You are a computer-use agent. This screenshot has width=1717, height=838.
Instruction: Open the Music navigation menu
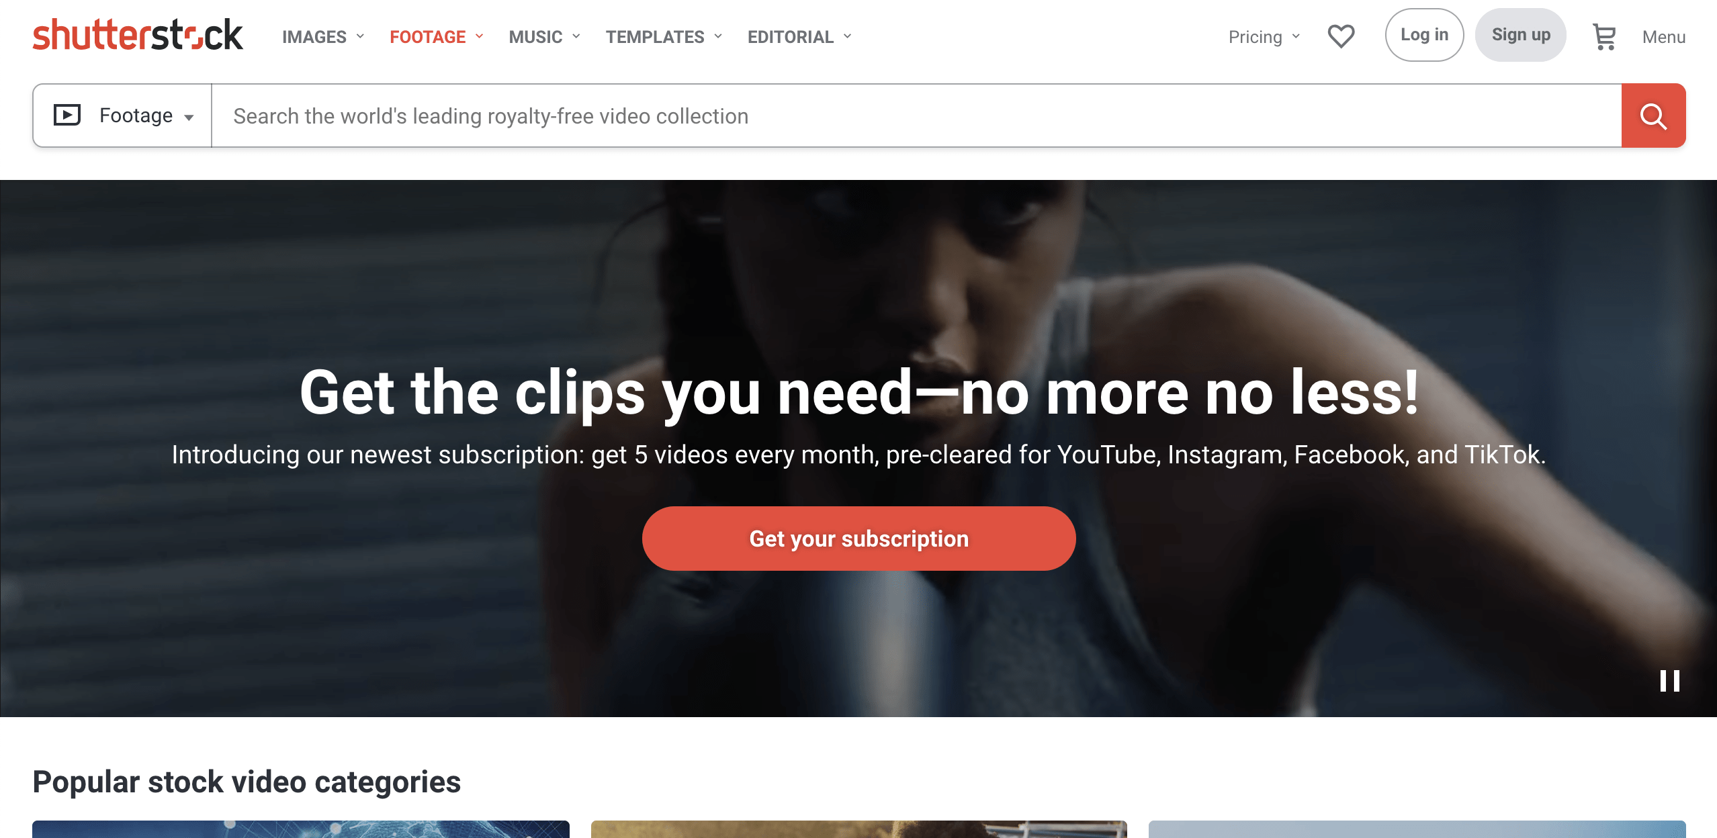click(x=544, y=37)
